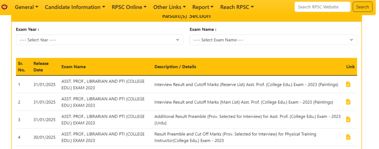The width and height of the screenshot is (379, 149).
Task: Download Main List Paintings result file
Action: point(348,102)
